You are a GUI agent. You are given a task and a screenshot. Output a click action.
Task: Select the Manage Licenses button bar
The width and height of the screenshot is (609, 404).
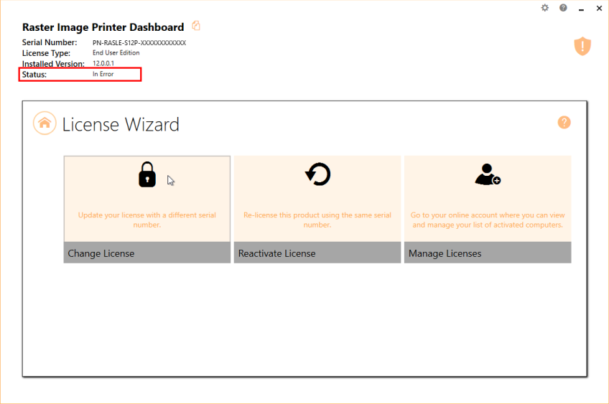tap(488, 253)
